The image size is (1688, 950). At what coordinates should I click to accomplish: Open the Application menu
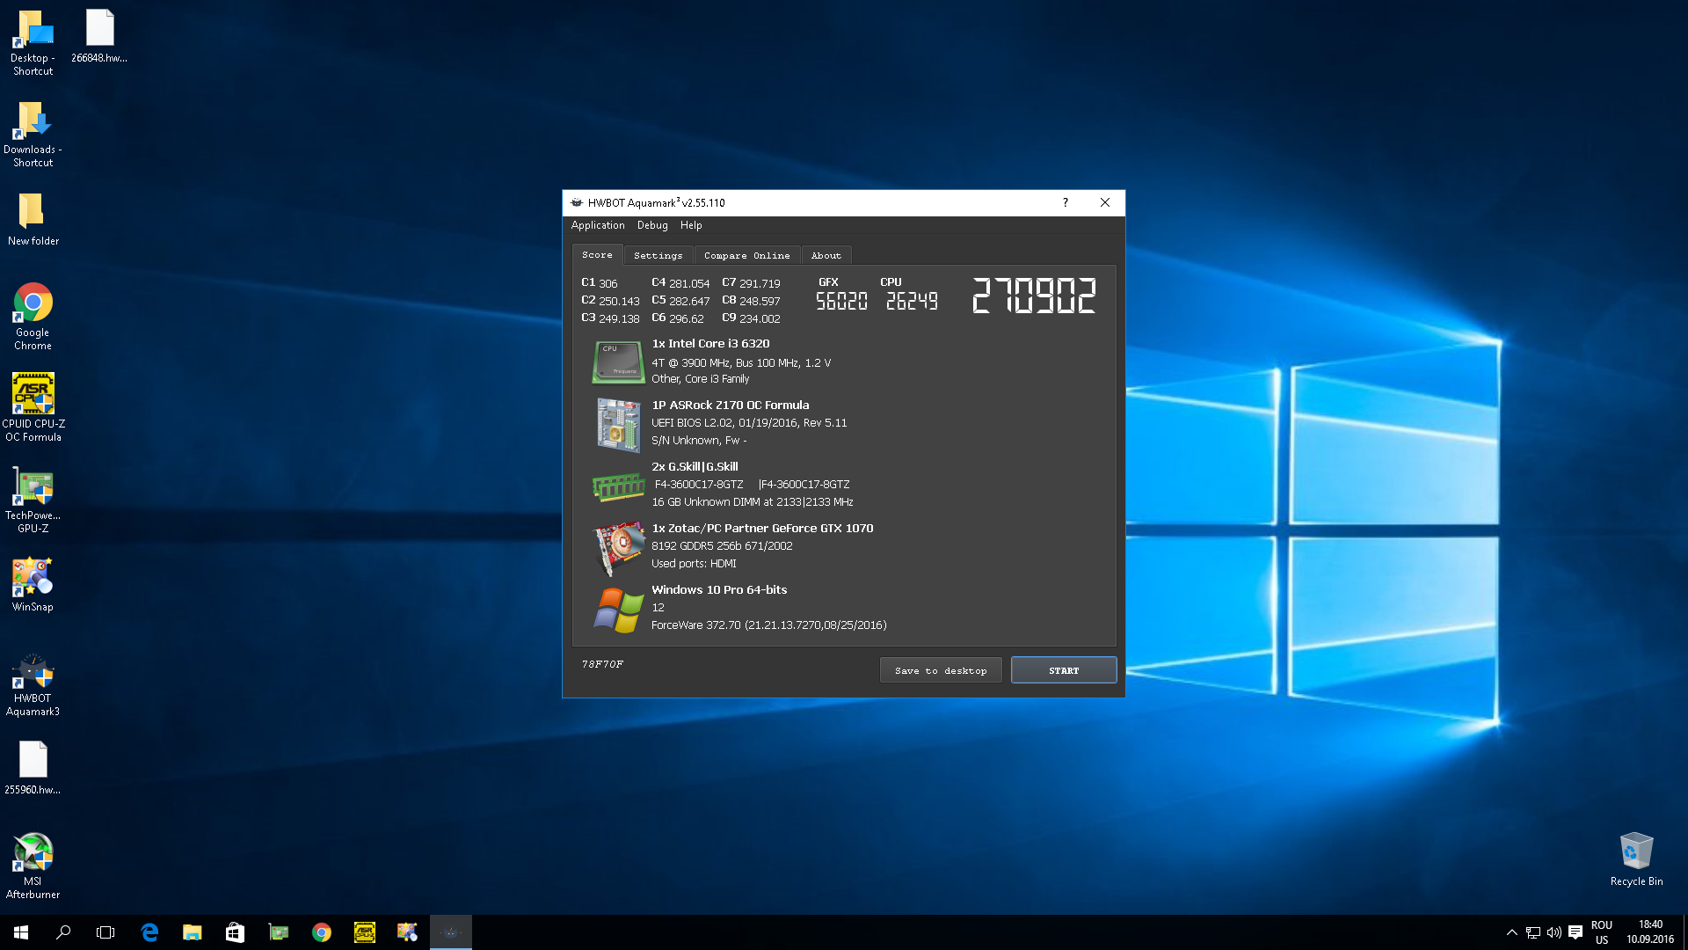click(598, 226)
